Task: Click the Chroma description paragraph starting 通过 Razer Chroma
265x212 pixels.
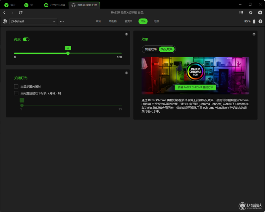Action: [195, 106]
